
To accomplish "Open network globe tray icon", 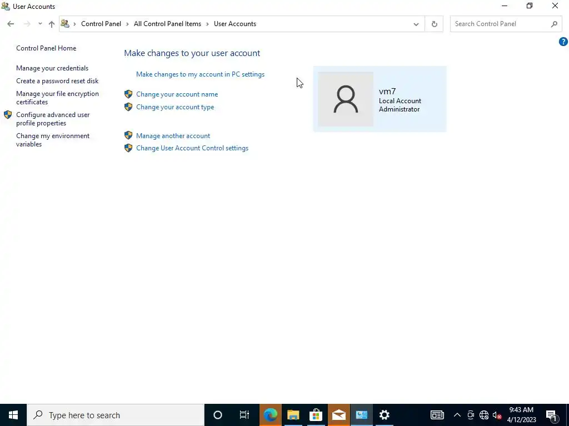I will click(484, 415).
